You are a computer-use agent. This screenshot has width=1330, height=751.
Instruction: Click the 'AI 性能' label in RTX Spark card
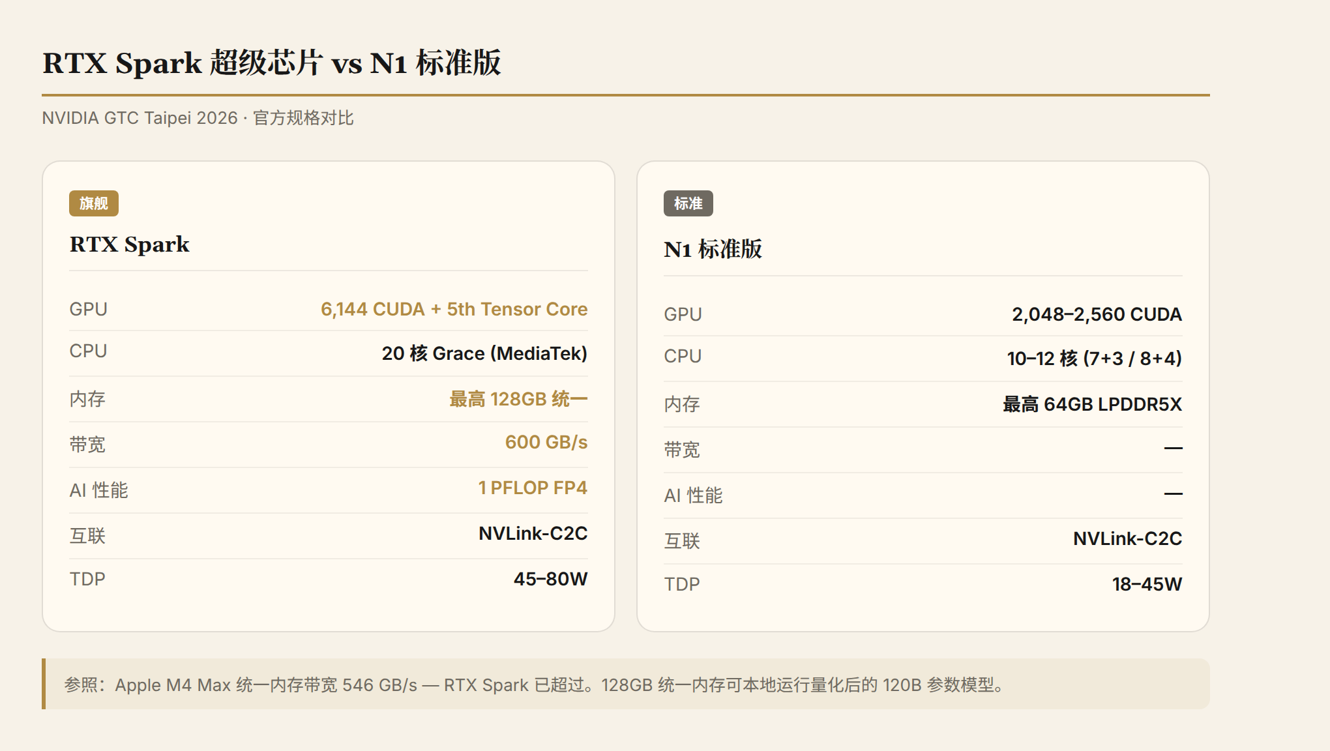tap(99, 490)
